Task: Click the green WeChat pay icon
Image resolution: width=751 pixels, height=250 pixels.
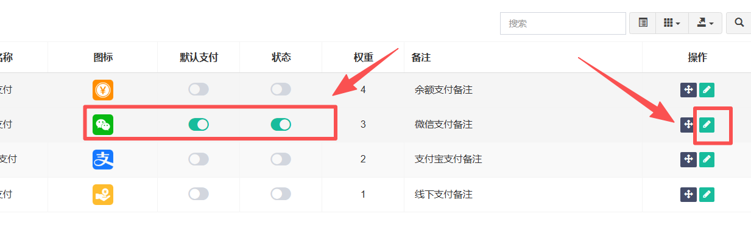Action: (103, 125)
